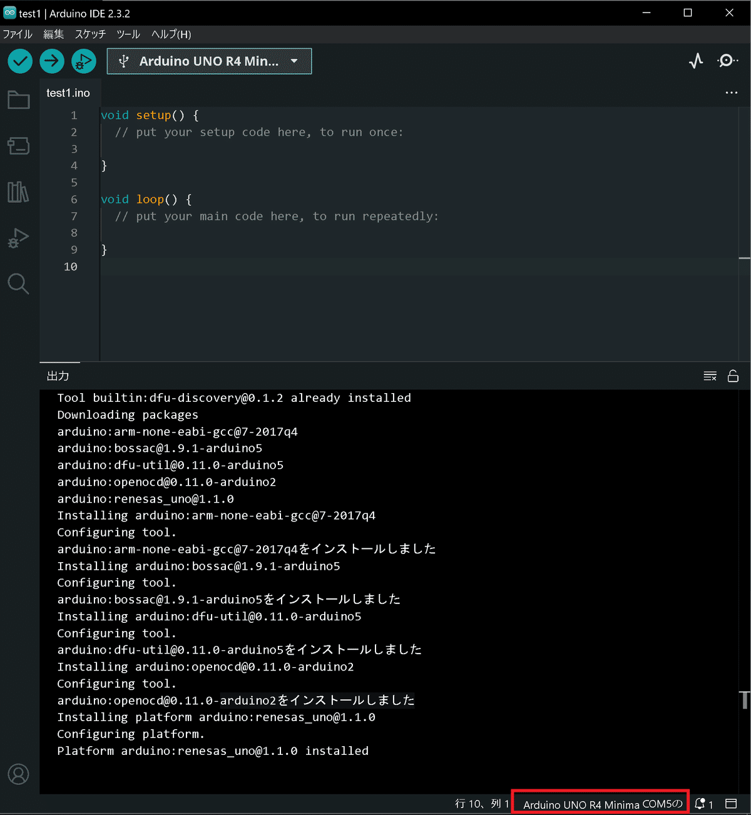Click the Arduino app icon in title bar

(9, 13)
